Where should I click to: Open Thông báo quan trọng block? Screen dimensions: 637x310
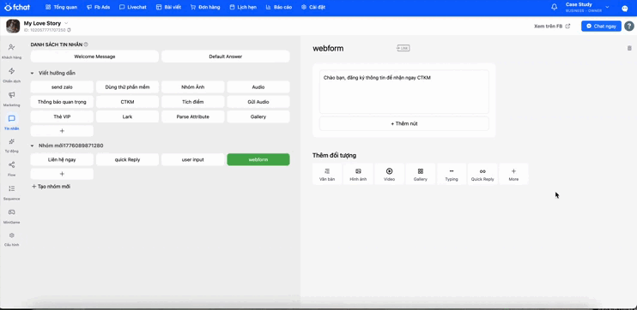click(x=62, y=102)
